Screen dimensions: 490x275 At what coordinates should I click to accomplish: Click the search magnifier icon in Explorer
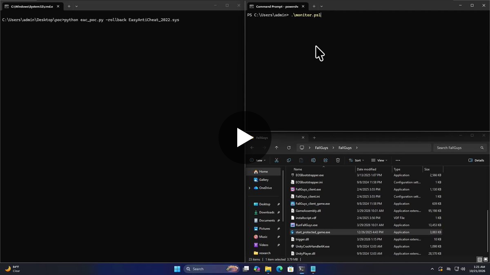pyautogui.click(x=482, y=148)
